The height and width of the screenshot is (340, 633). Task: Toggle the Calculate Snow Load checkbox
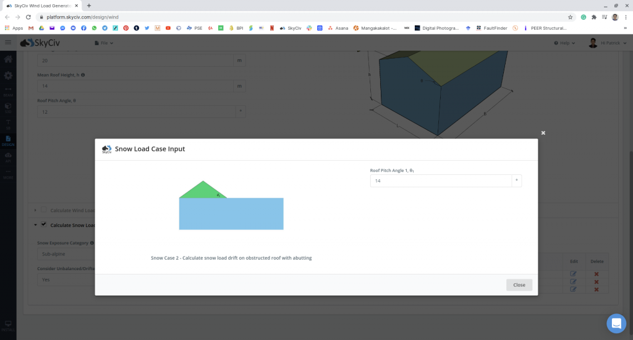[43, 224]
